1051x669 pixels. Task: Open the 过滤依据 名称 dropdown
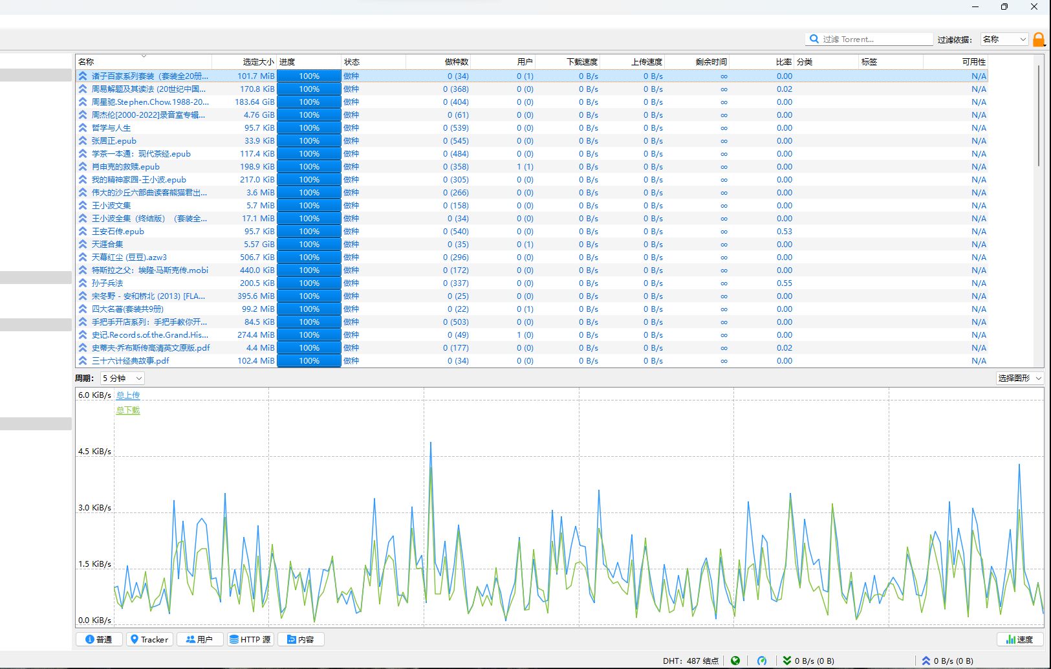click(1004, 39)
